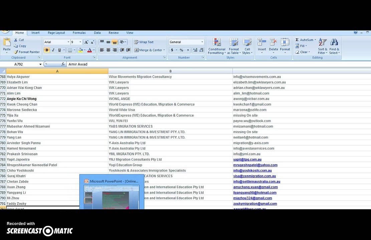
Task: Open Conditional Formatting menu
Action: point(217,46)
